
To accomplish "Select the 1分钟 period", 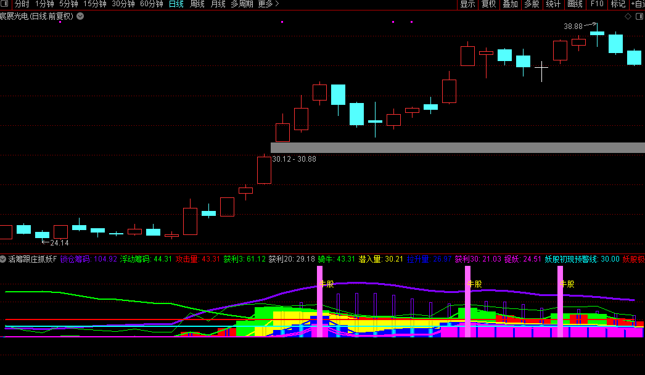I will pos(44,4).
